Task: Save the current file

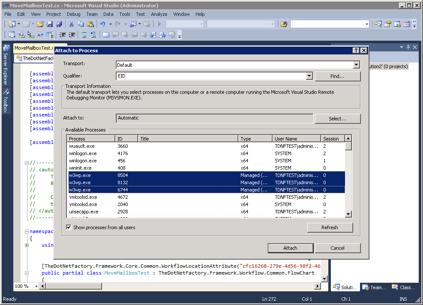Action: [51, 24]
